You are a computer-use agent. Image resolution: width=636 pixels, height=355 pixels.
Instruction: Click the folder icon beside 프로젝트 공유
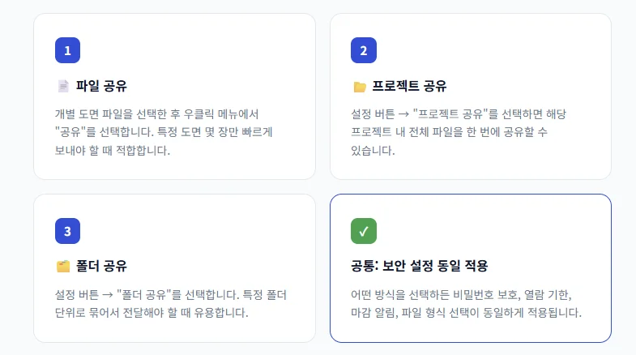[360, 86]
